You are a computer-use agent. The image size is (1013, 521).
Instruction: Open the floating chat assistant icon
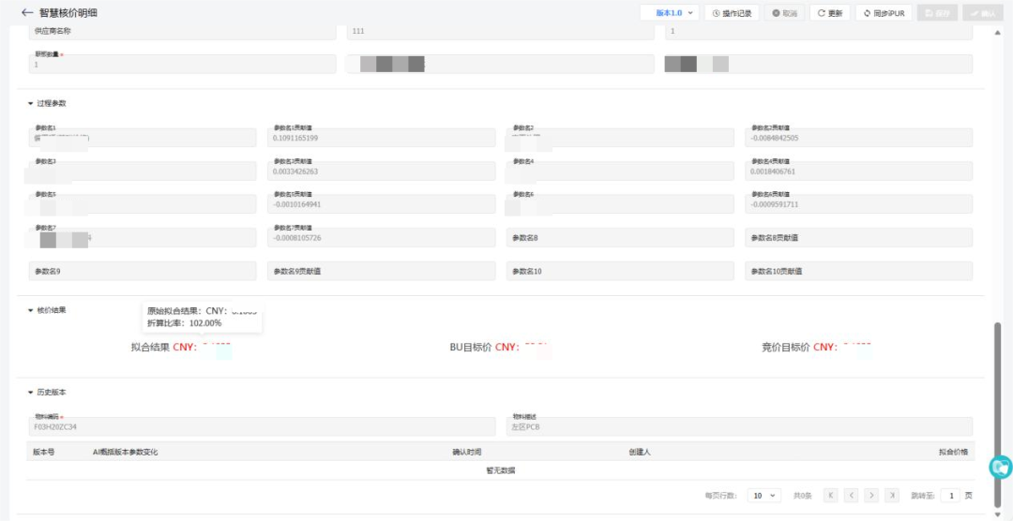(x=1001, y=466)
